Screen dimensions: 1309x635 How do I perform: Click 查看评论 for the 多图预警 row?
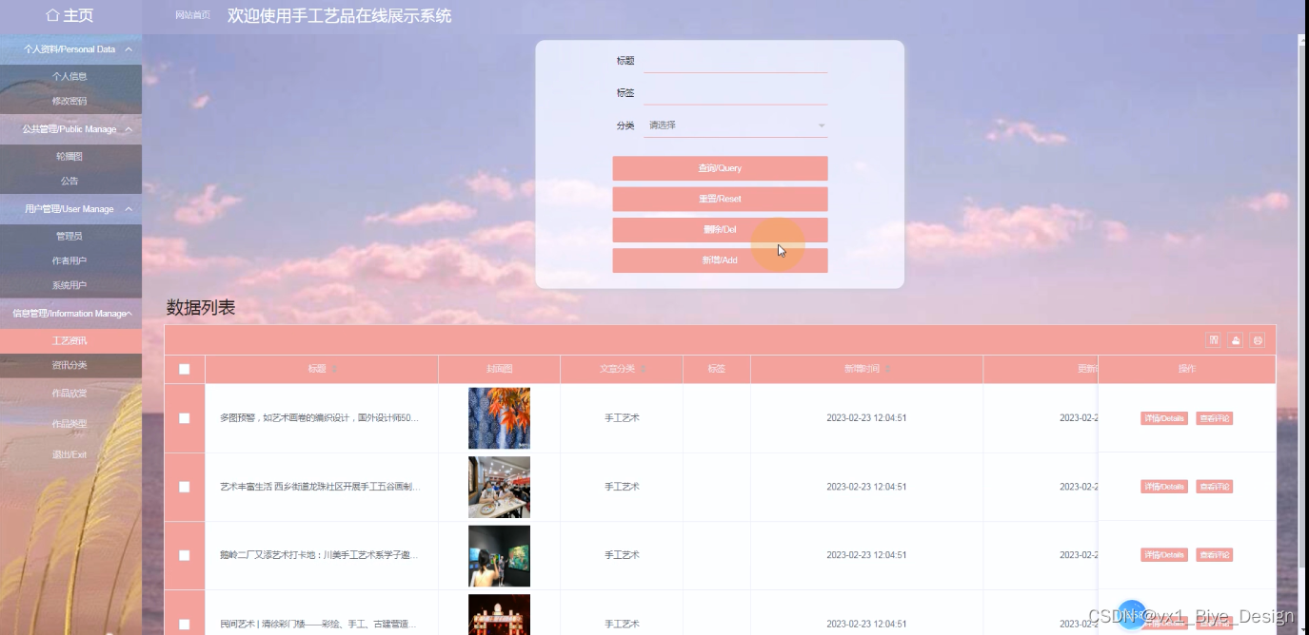[x=1215, y=418]
